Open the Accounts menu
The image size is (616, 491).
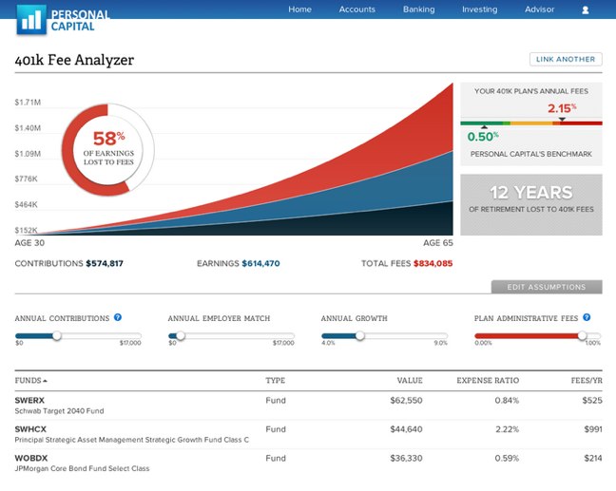pyautogui.click(x=357, y=9)
